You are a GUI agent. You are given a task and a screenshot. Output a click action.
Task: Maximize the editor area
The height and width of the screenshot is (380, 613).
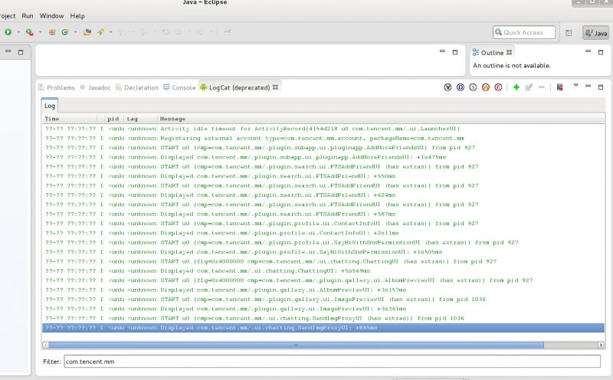coord(455,52)
